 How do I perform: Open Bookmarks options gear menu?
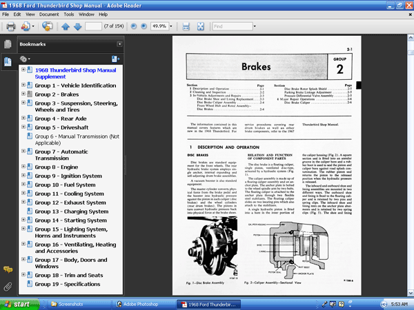tap(25, 59)
